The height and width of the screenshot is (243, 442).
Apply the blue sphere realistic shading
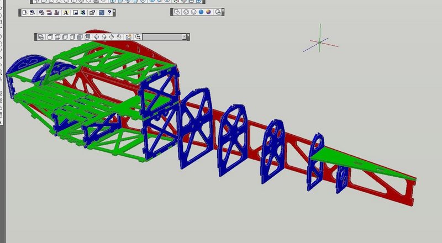click(x=201, y=12)
